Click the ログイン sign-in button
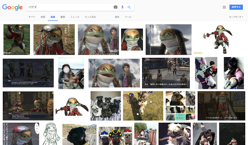 pos(236,7)
